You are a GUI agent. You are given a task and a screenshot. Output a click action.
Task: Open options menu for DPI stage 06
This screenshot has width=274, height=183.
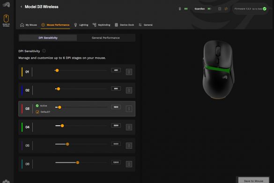tap(129, 164)
